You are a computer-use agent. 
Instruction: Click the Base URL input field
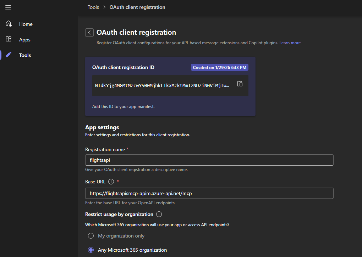tap(209, 193)
